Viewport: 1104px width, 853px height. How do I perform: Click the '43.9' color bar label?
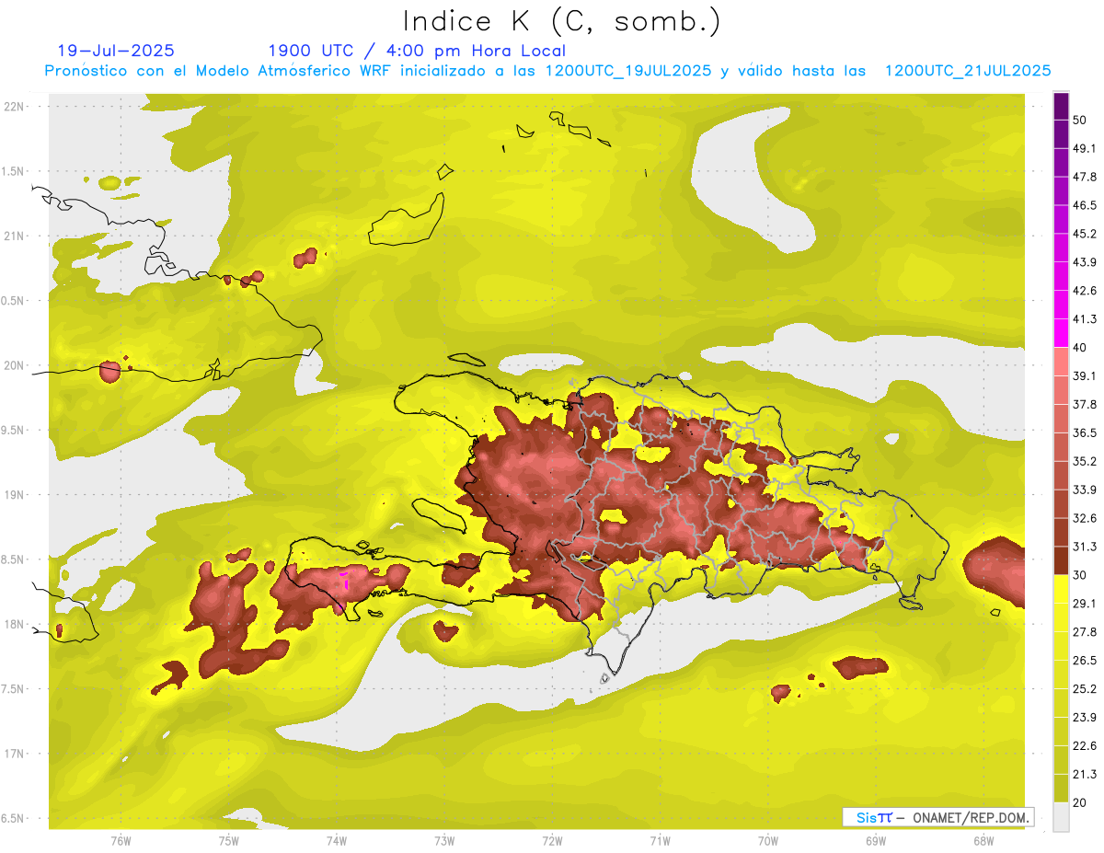point(1085,262)
